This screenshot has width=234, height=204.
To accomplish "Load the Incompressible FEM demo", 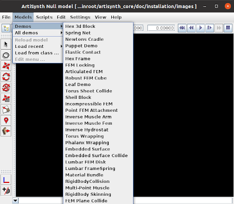I will tap(98, 104).
